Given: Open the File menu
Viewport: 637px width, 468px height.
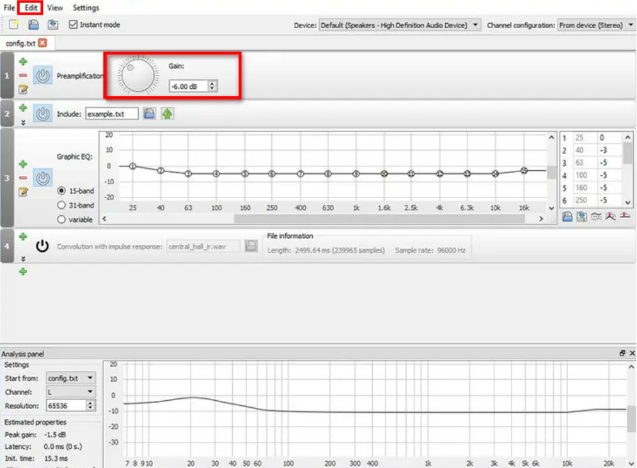Looking at the screenshot, I should click(9, 8).
